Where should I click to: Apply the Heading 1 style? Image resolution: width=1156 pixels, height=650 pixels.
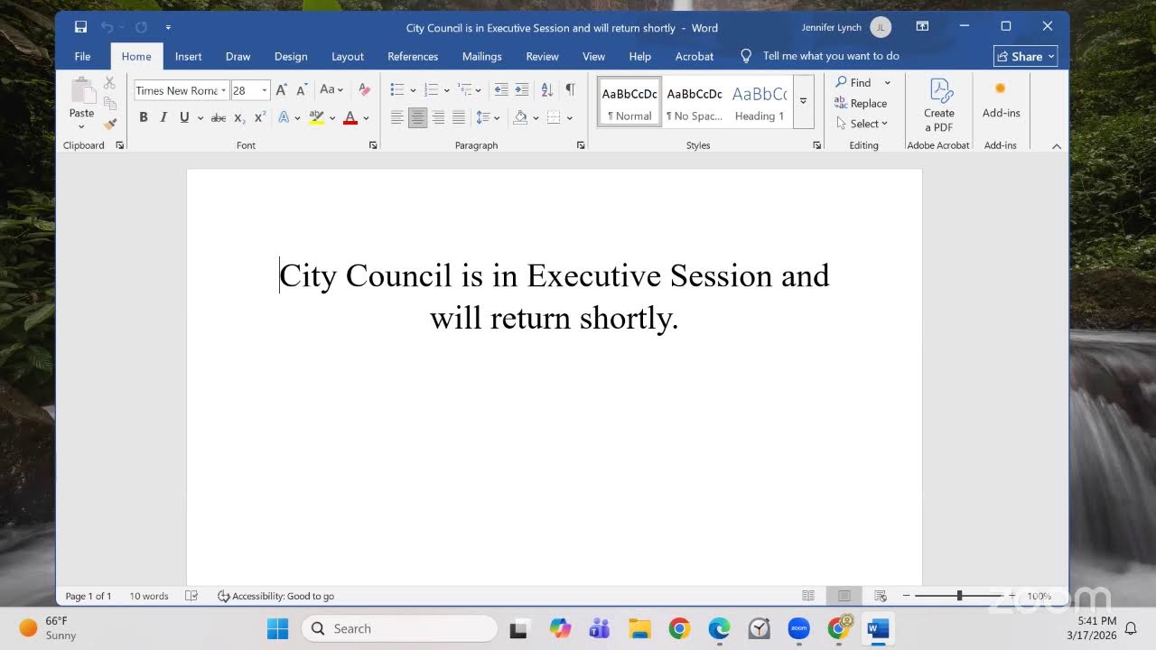pyautogui.click(x=760, y=102)
